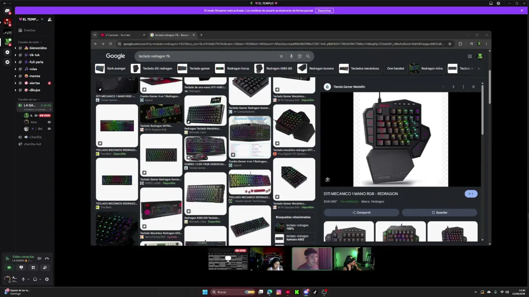Screen dimensions: 529x297
Task: Go to next image in preview panel
Action: [x=453, y=87]
